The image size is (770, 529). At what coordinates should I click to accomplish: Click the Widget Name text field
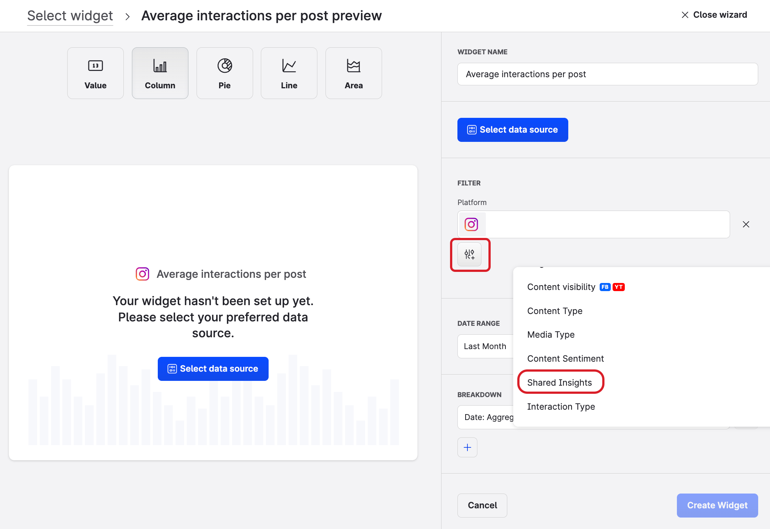coord(607,74)
